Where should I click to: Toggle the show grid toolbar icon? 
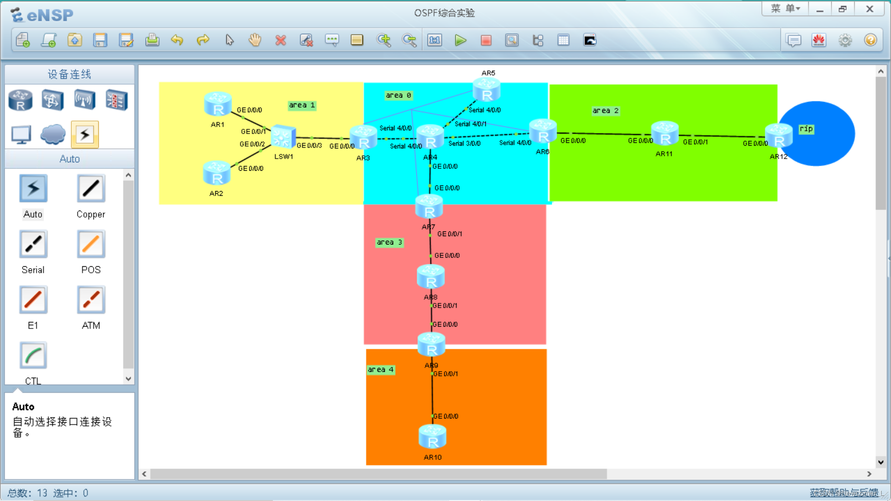tap(563, 40)
